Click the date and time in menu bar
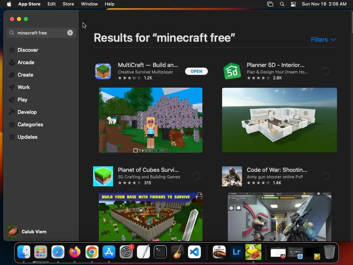 [x=324, y=4]
